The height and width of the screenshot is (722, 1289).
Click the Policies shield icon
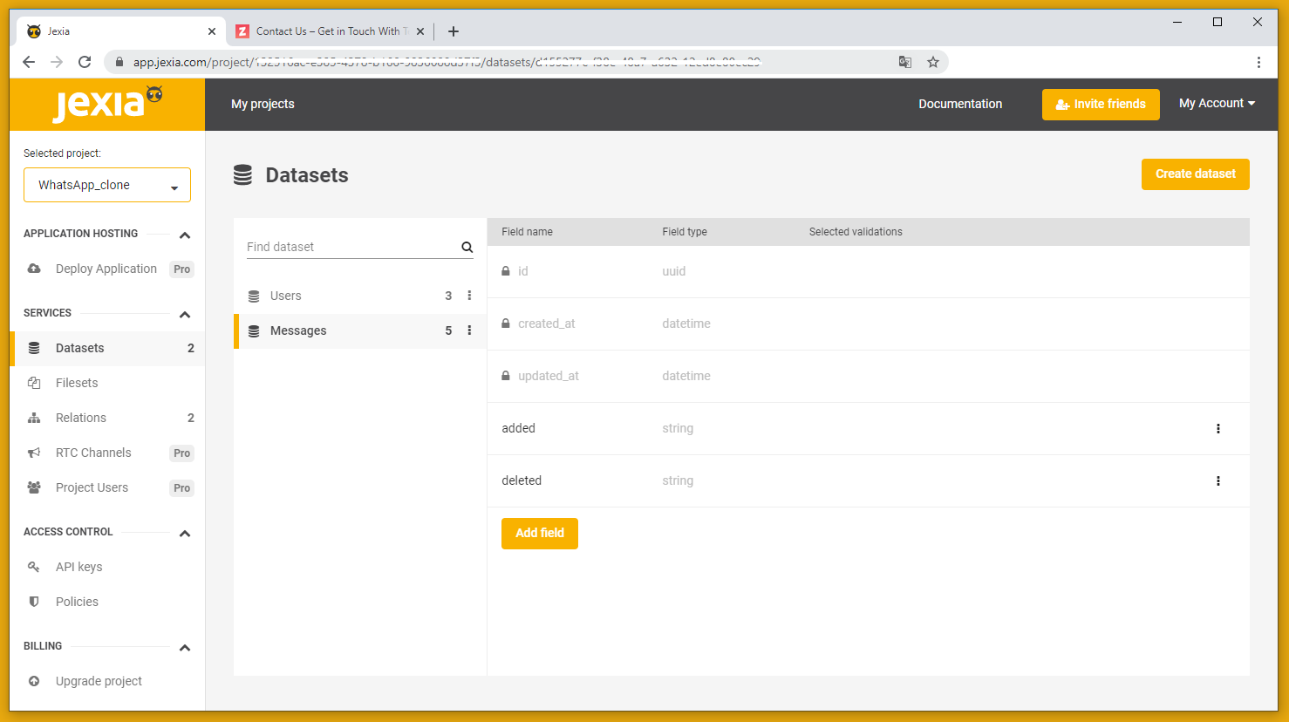(x=34, y=602)
